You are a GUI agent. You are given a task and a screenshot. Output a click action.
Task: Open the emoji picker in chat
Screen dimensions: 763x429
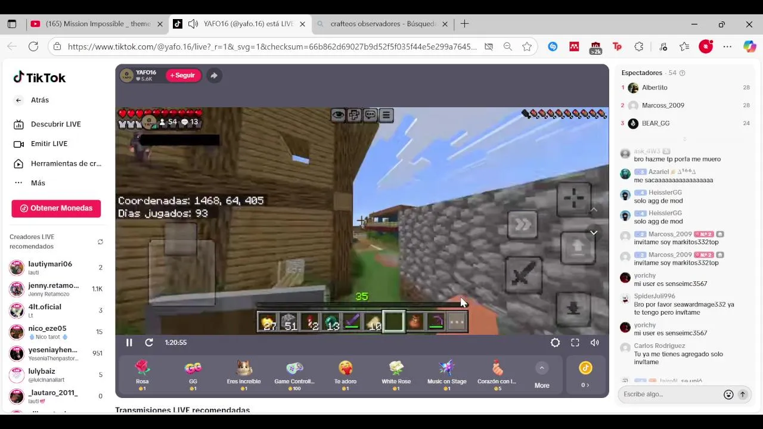click(x=728, y=394)
